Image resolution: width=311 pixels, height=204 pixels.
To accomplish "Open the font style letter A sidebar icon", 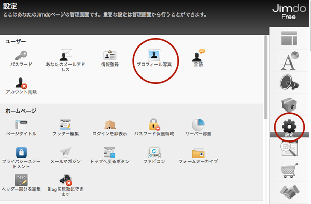I will pos(290,60).
